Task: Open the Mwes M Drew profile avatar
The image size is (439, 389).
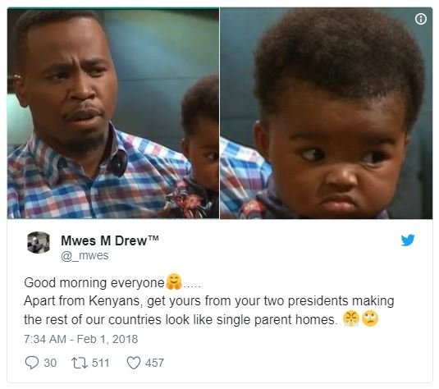Action: [x=39, y=243]
